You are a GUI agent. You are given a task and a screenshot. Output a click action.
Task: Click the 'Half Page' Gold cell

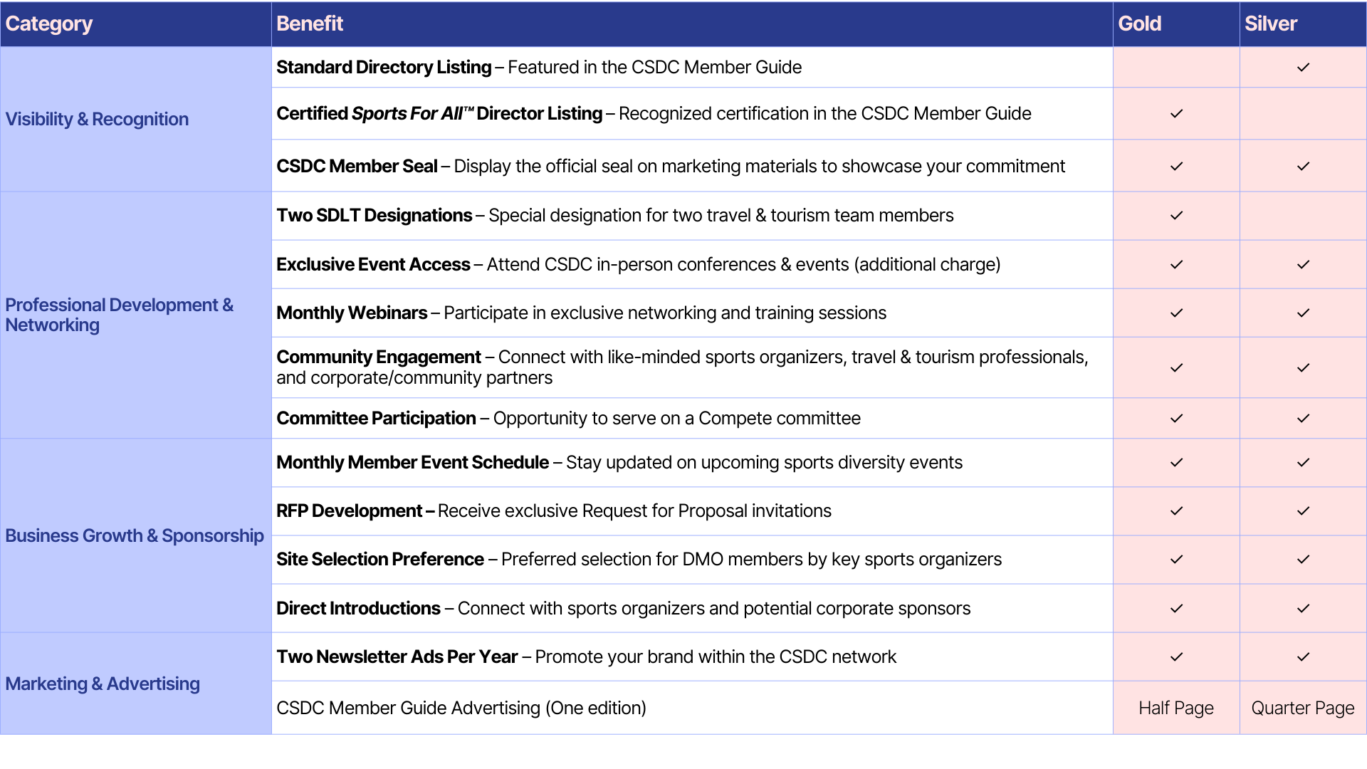pyautogui.click(x=1176, y=708)
